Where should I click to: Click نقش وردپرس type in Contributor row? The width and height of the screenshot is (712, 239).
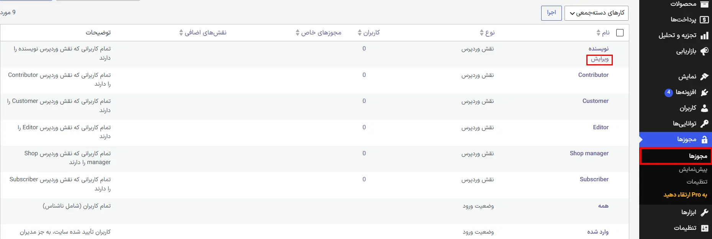click(478, 75)
